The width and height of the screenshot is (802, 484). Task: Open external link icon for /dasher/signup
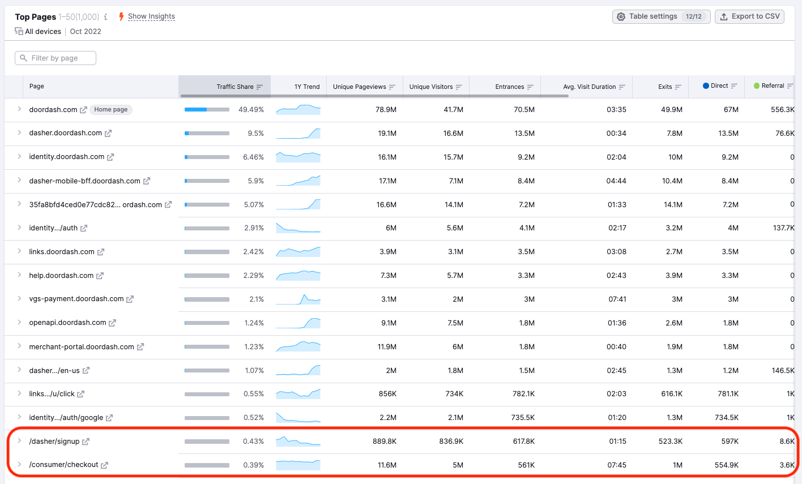click(x=86, y=442)
